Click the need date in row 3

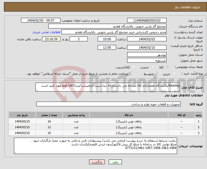tap(22, 133)
